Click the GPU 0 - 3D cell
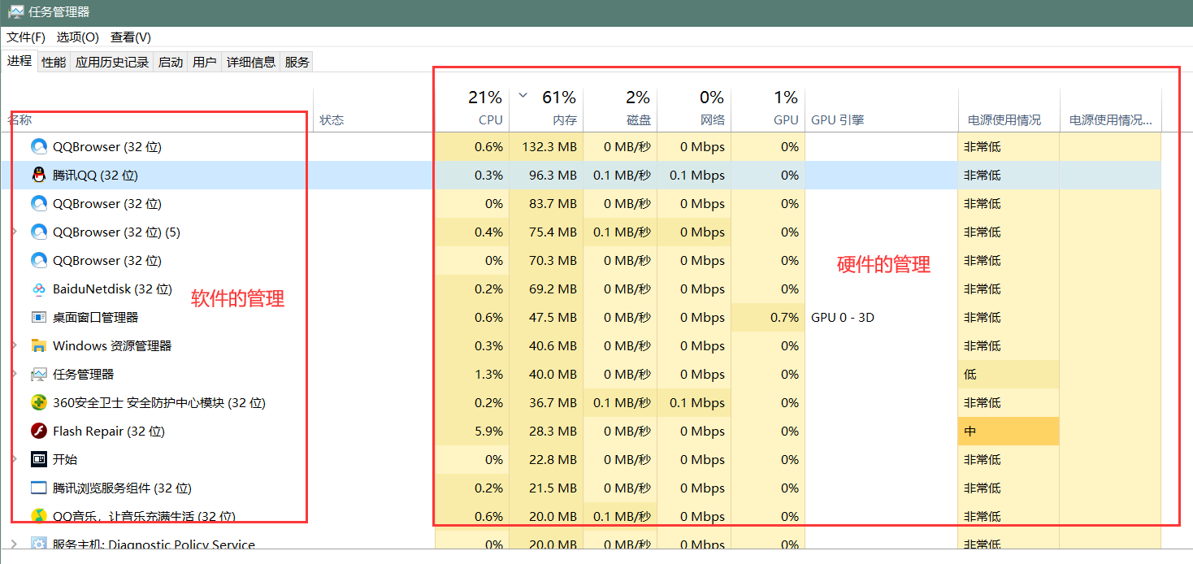1193x564 pixels. pos(882,318)
